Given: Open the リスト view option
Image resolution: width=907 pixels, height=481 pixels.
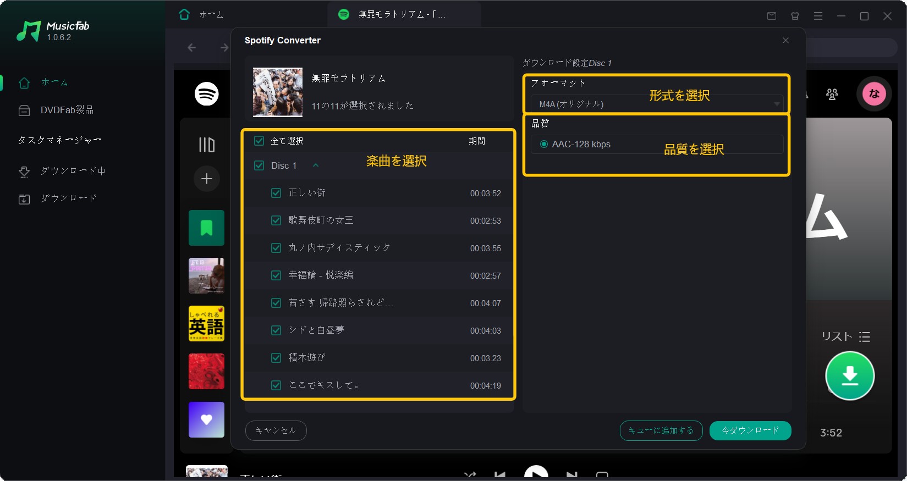Looking at the screenshot, I should (x=845, y=336).
